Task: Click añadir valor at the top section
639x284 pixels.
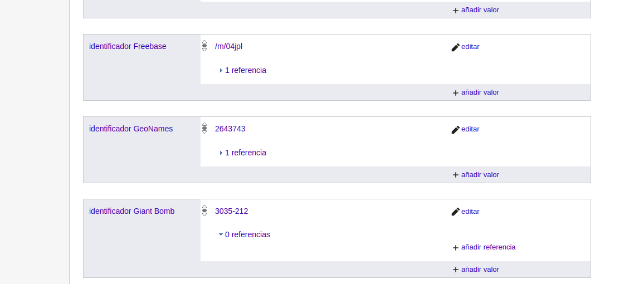Action: (480, 9)
